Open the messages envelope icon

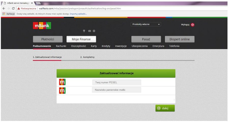(x=90, y=31)
